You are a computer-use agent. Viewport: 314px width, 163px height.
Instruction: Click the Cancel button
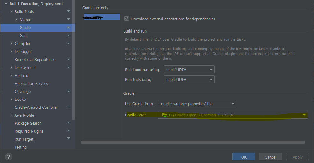(271, 157)
